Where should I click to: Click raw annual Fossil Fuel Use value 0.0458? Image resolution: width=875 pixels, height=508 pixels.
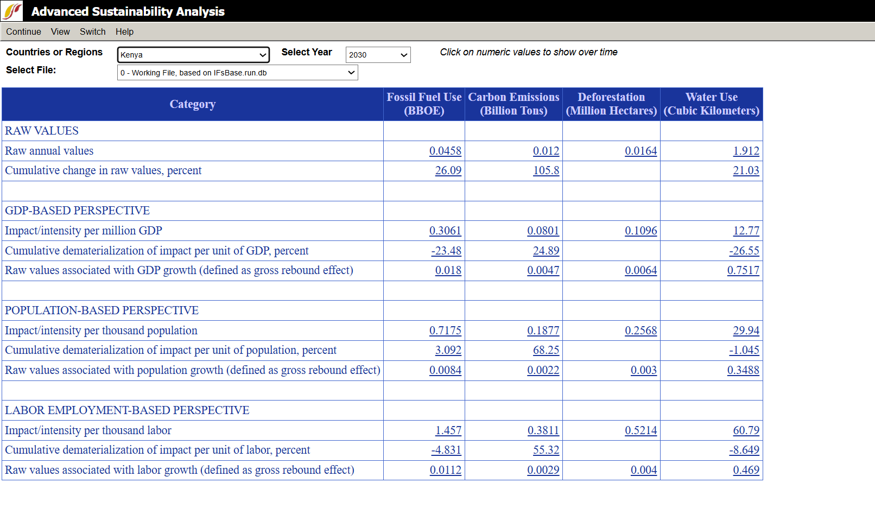click(x=445, y=151)
